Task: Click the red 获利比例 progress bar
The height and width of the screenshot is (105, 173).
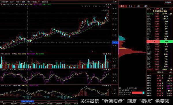Action: [137, 93]
